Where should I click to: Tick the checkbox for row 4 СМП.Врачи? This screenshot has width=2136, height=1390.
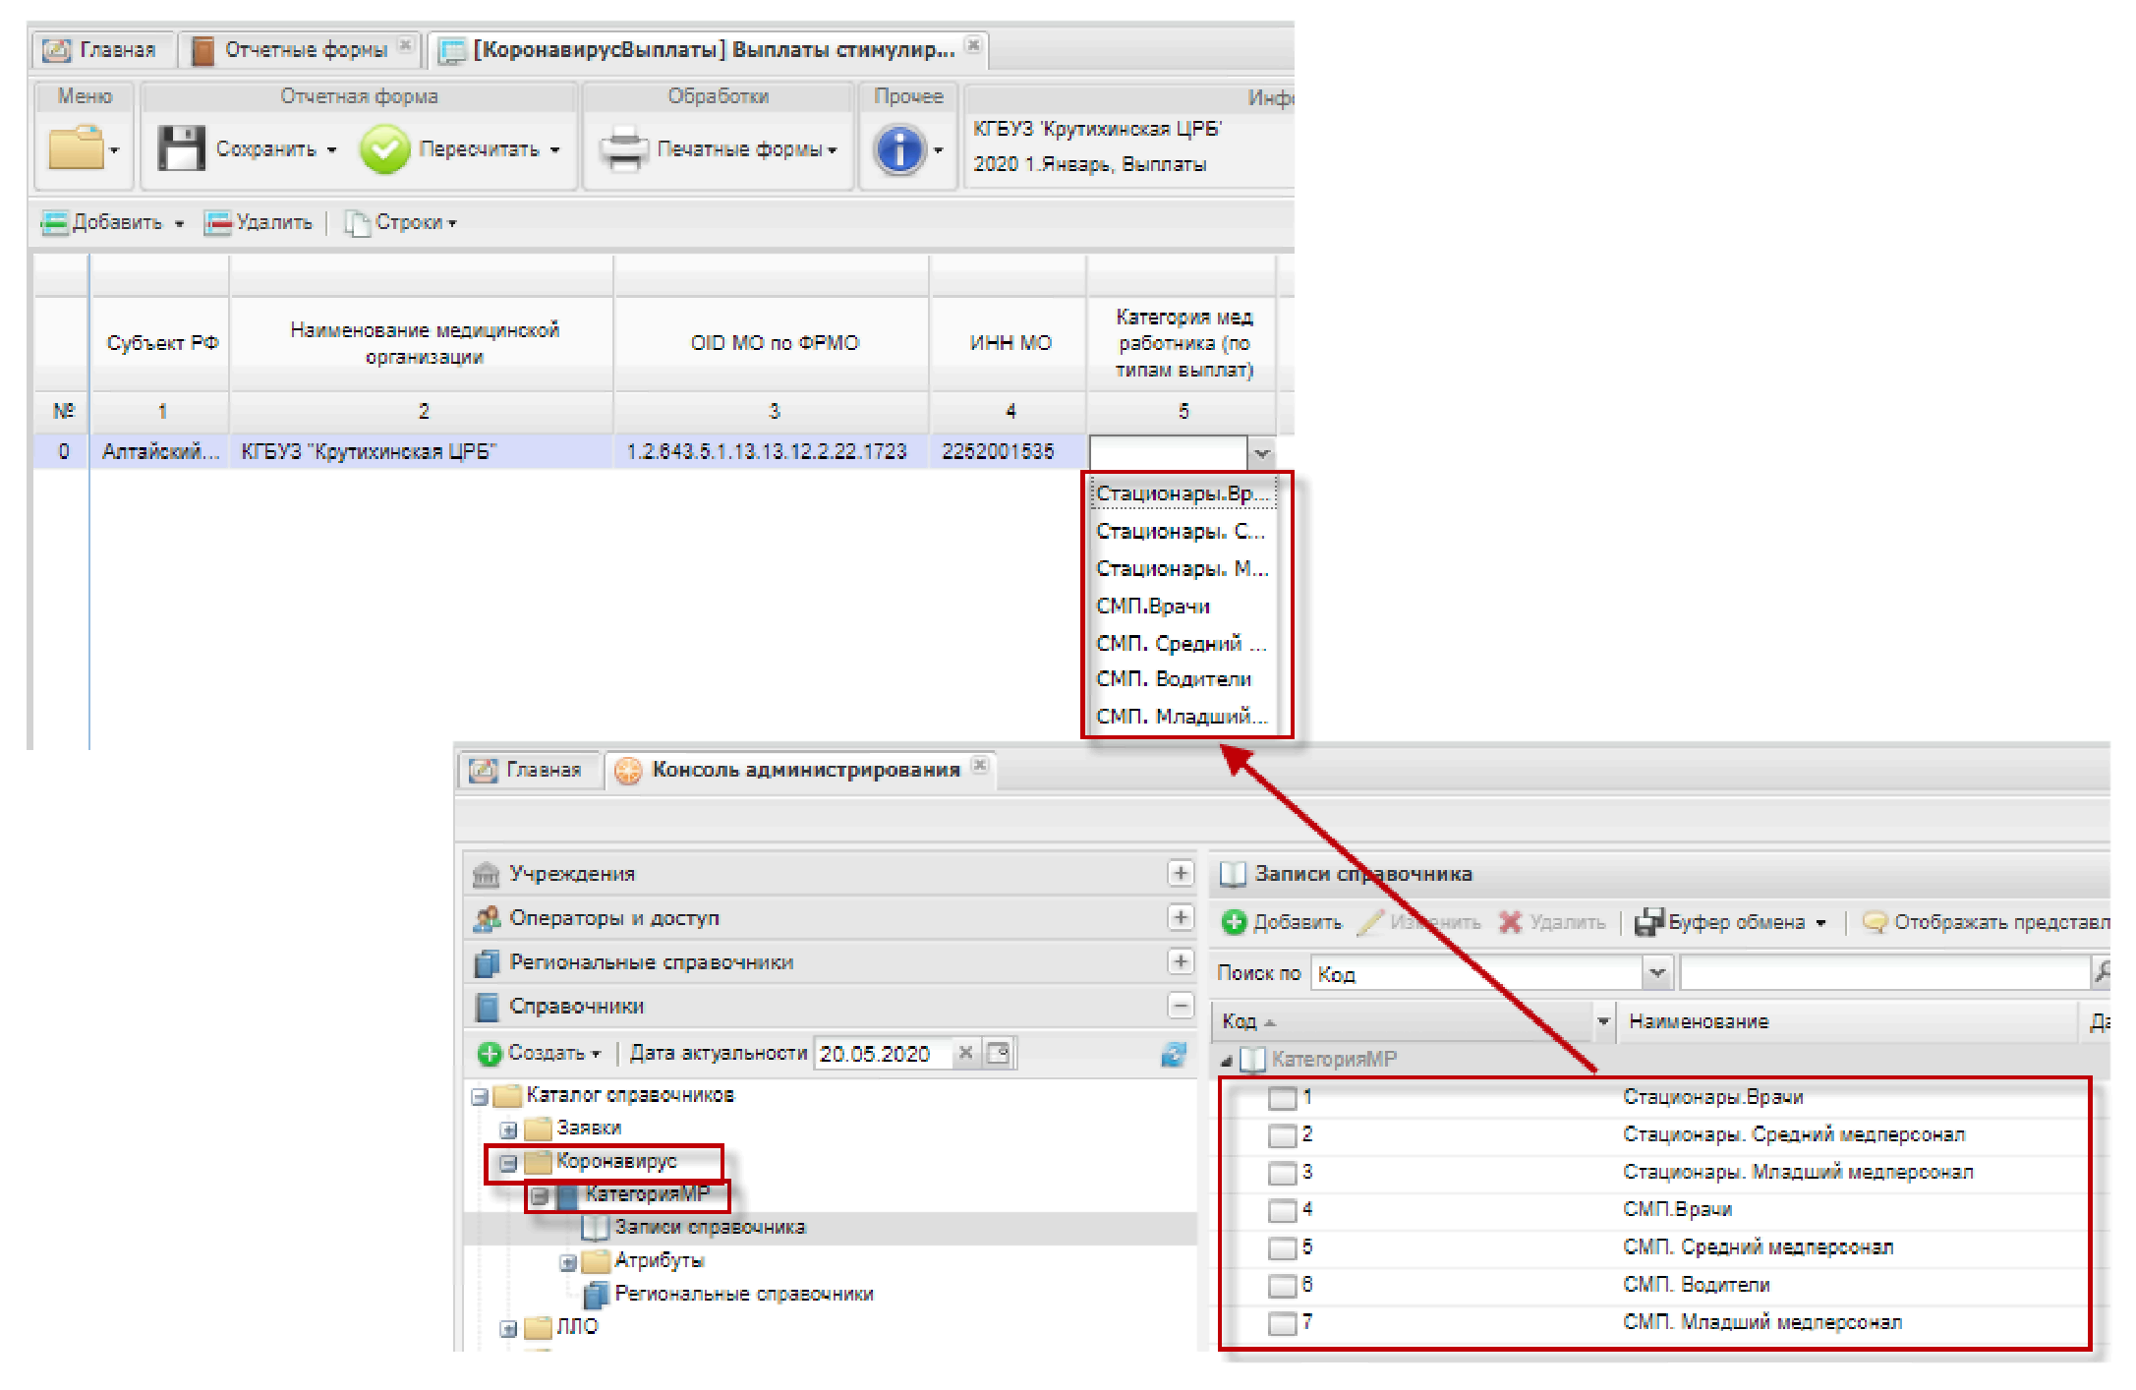(x=1282, y=1211)
